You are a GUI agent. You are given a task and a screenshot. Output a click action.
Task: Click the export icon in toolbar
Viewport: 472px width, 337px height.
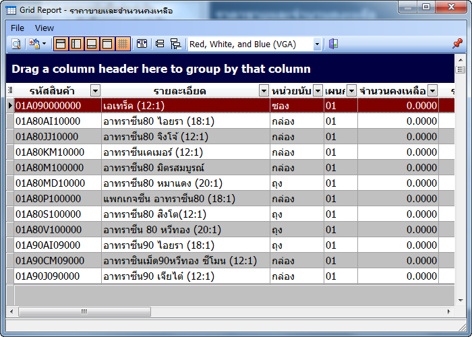[34, 44]
